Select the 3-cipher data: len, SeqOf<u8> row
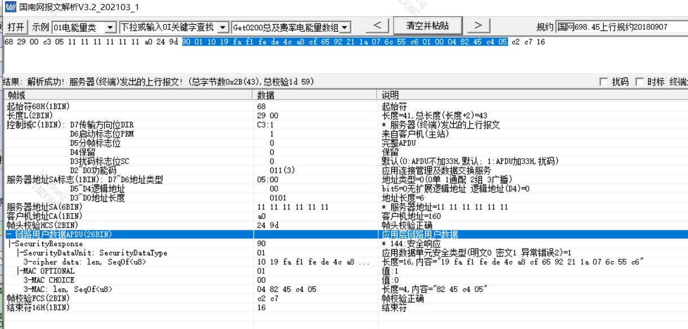688x329 pixels. click(346, 262)
